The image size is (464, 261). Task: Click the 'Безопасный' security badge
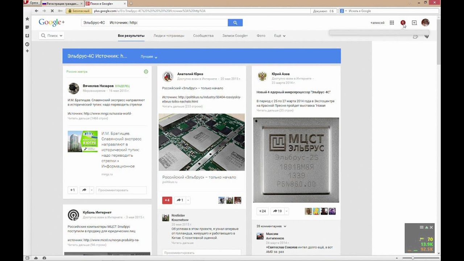coord(79,11)
